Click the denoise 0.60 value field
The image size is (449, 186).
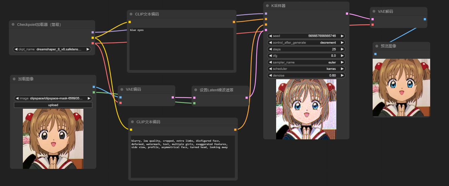pos(306,76)
